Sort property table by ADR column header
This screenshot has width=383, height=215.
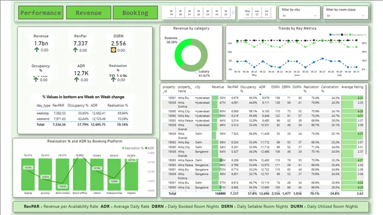pos(262,87)
